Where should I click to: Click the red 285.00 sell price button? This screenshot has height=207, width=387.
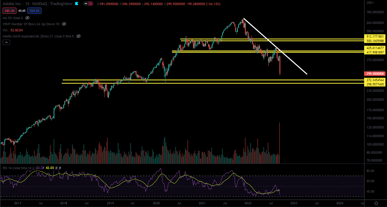click(x=10, y=11)
